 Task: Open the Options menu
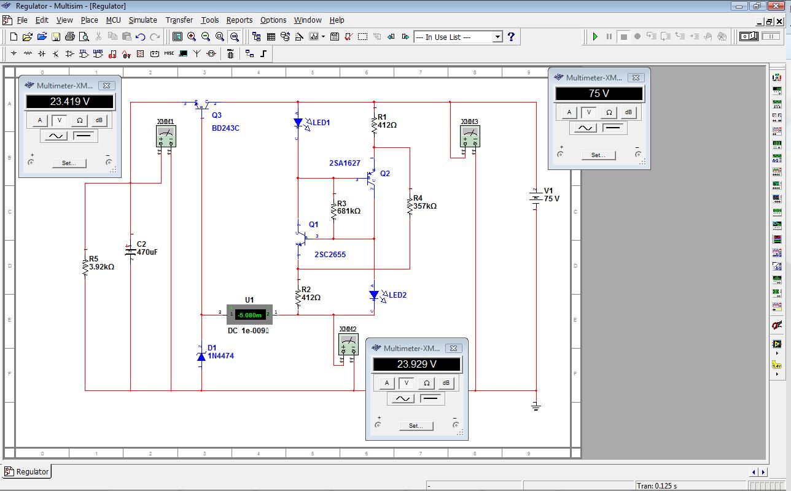pos(273,20)
